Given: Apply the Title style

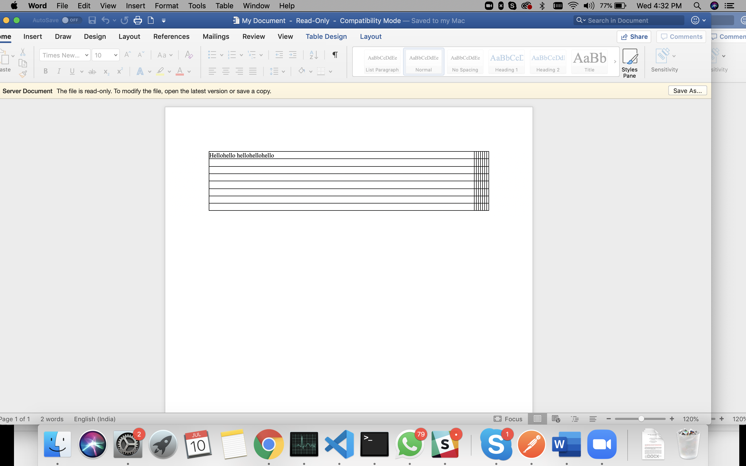Looking at the screenshot, I should (x=589, y=62).
